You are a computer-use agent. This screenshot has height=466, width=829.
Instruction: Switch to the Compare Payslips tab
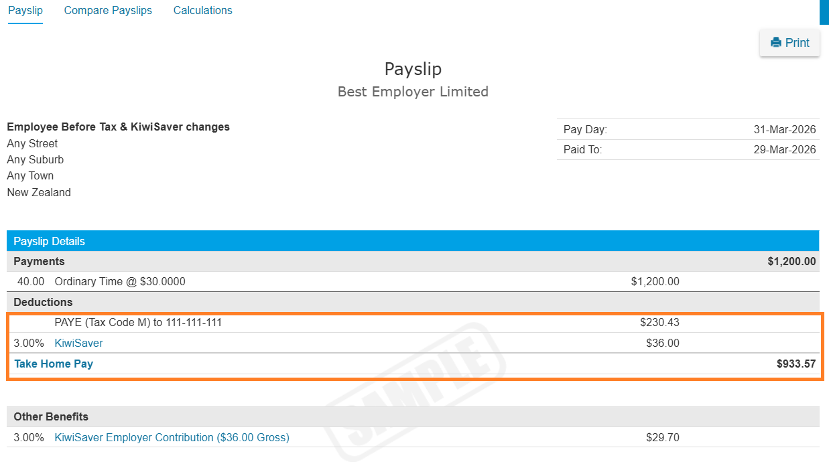pyautogui.click(x=108, y=11)
